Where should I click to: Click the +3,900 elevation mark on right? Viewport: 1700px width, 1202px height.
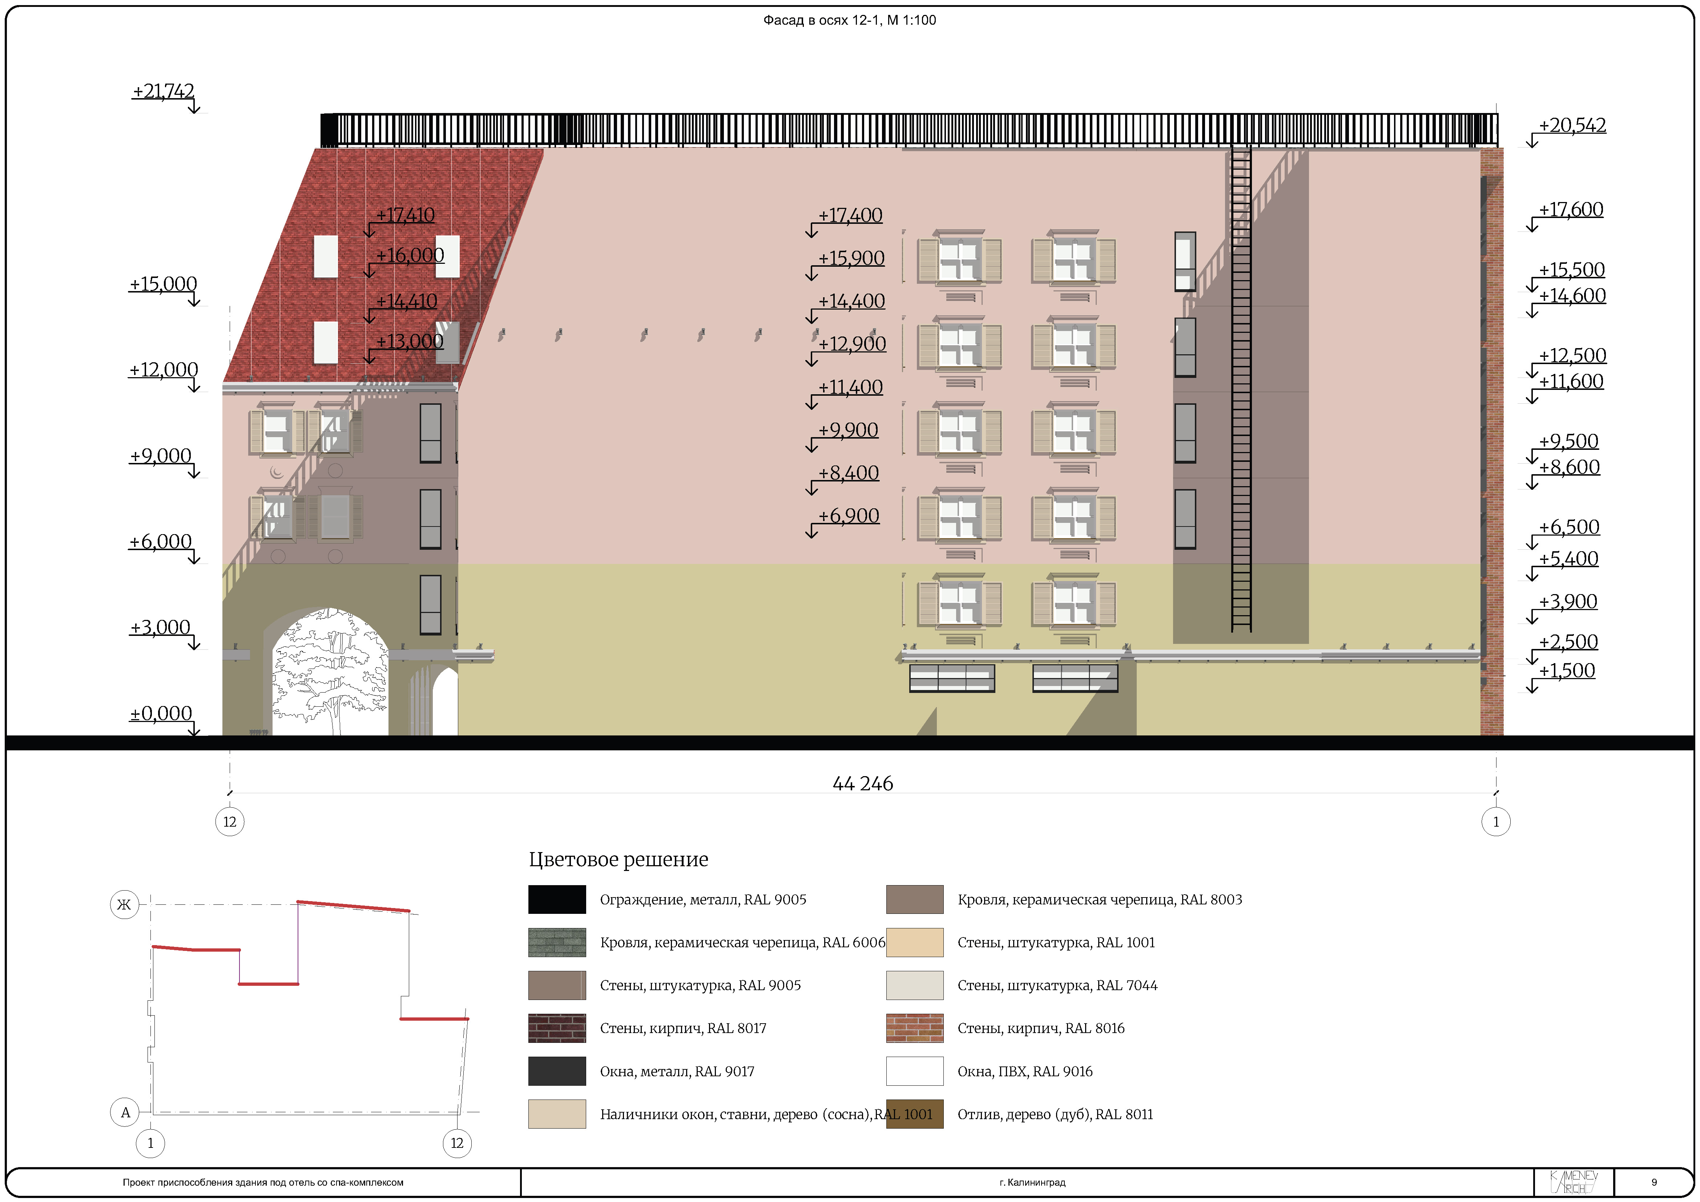[x=1567, y=602]
